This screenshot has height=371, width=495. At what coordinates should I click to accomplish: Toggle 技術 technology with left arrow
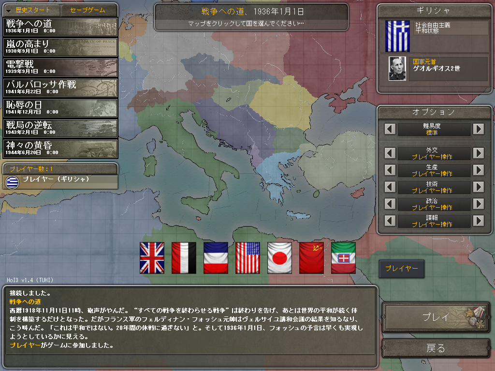[390, 187]
